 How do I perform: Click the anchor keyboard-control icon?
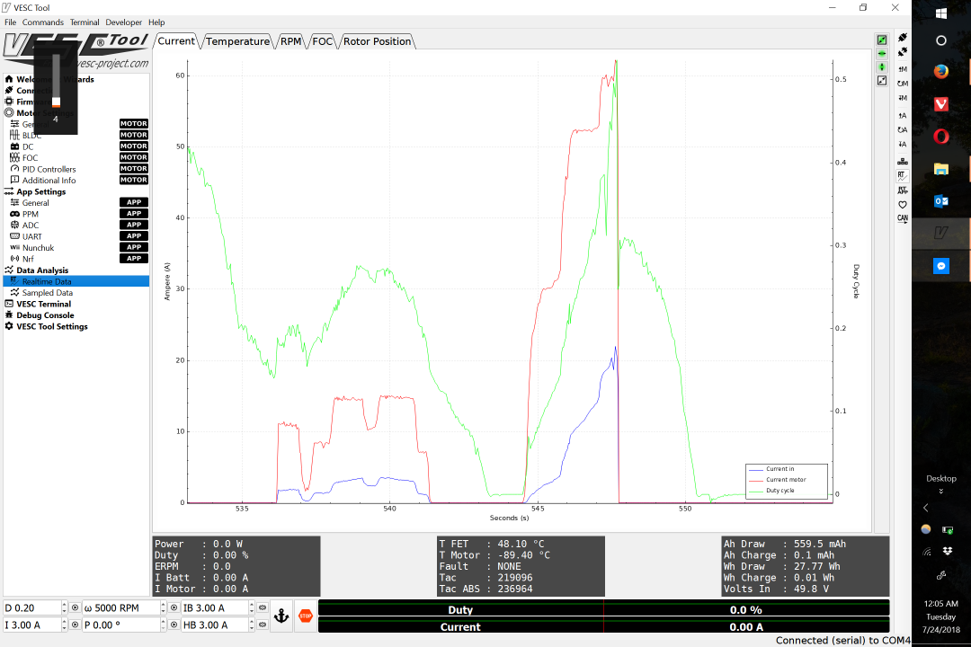(281, 616)
